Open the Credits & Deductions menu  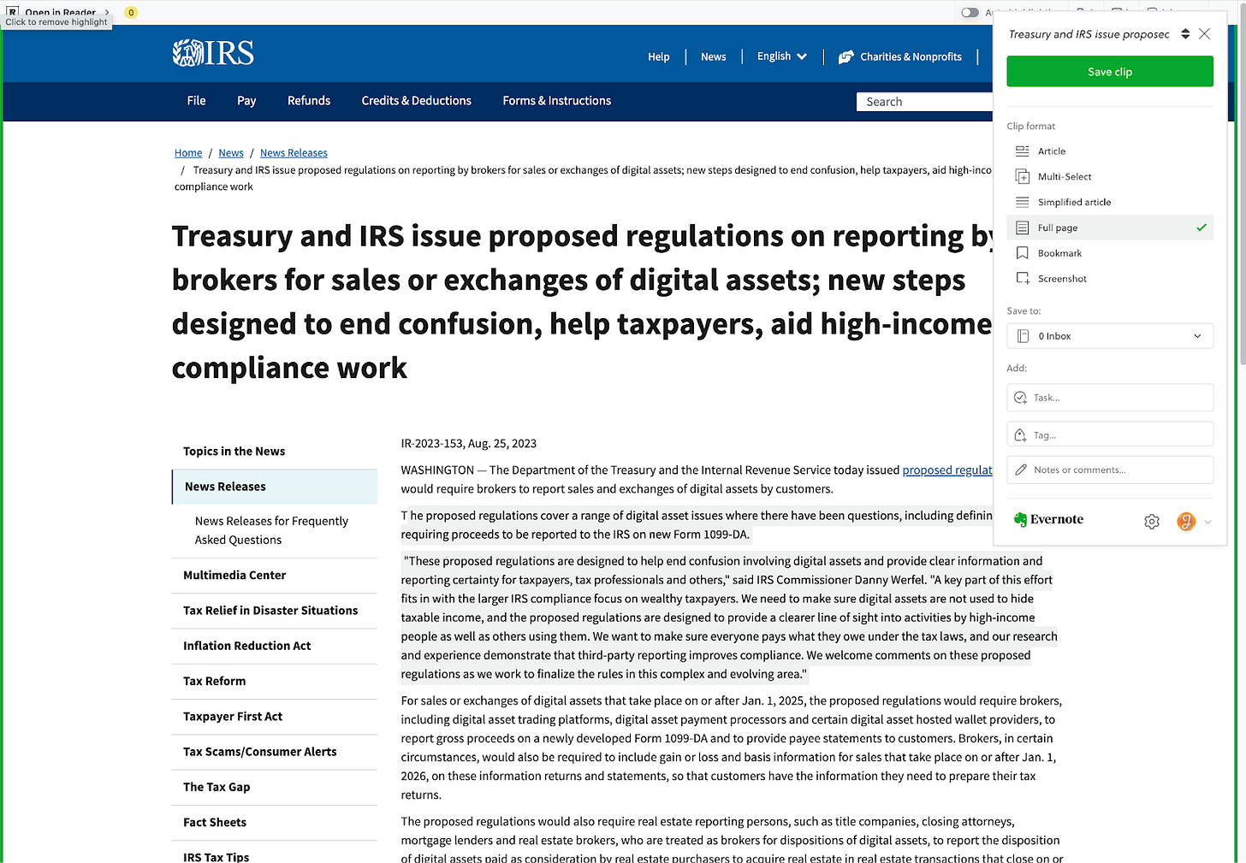coord(416,101)
